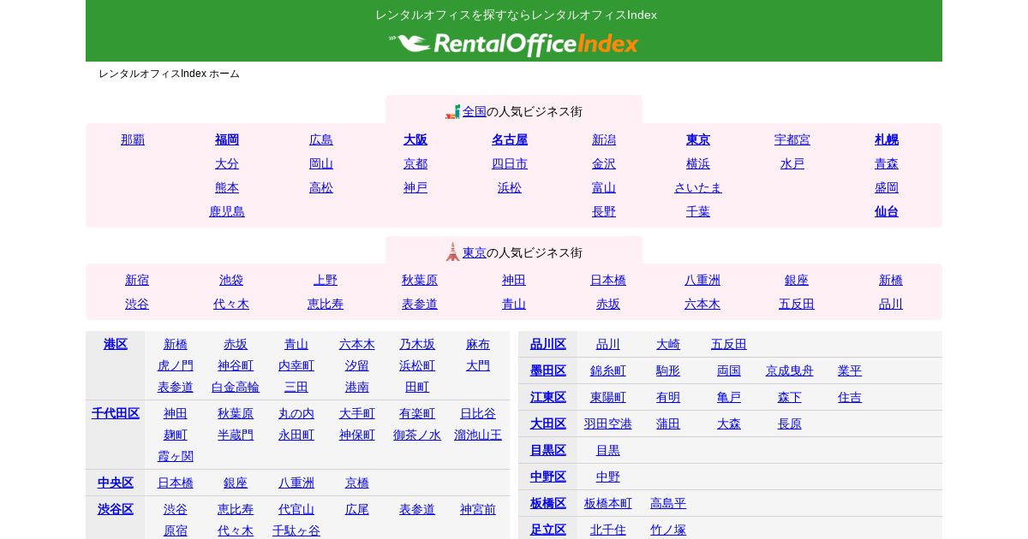Open the 霞ヶ関 area link
The width and height of the screenshot is (1028, 539).
coord(176,456)
